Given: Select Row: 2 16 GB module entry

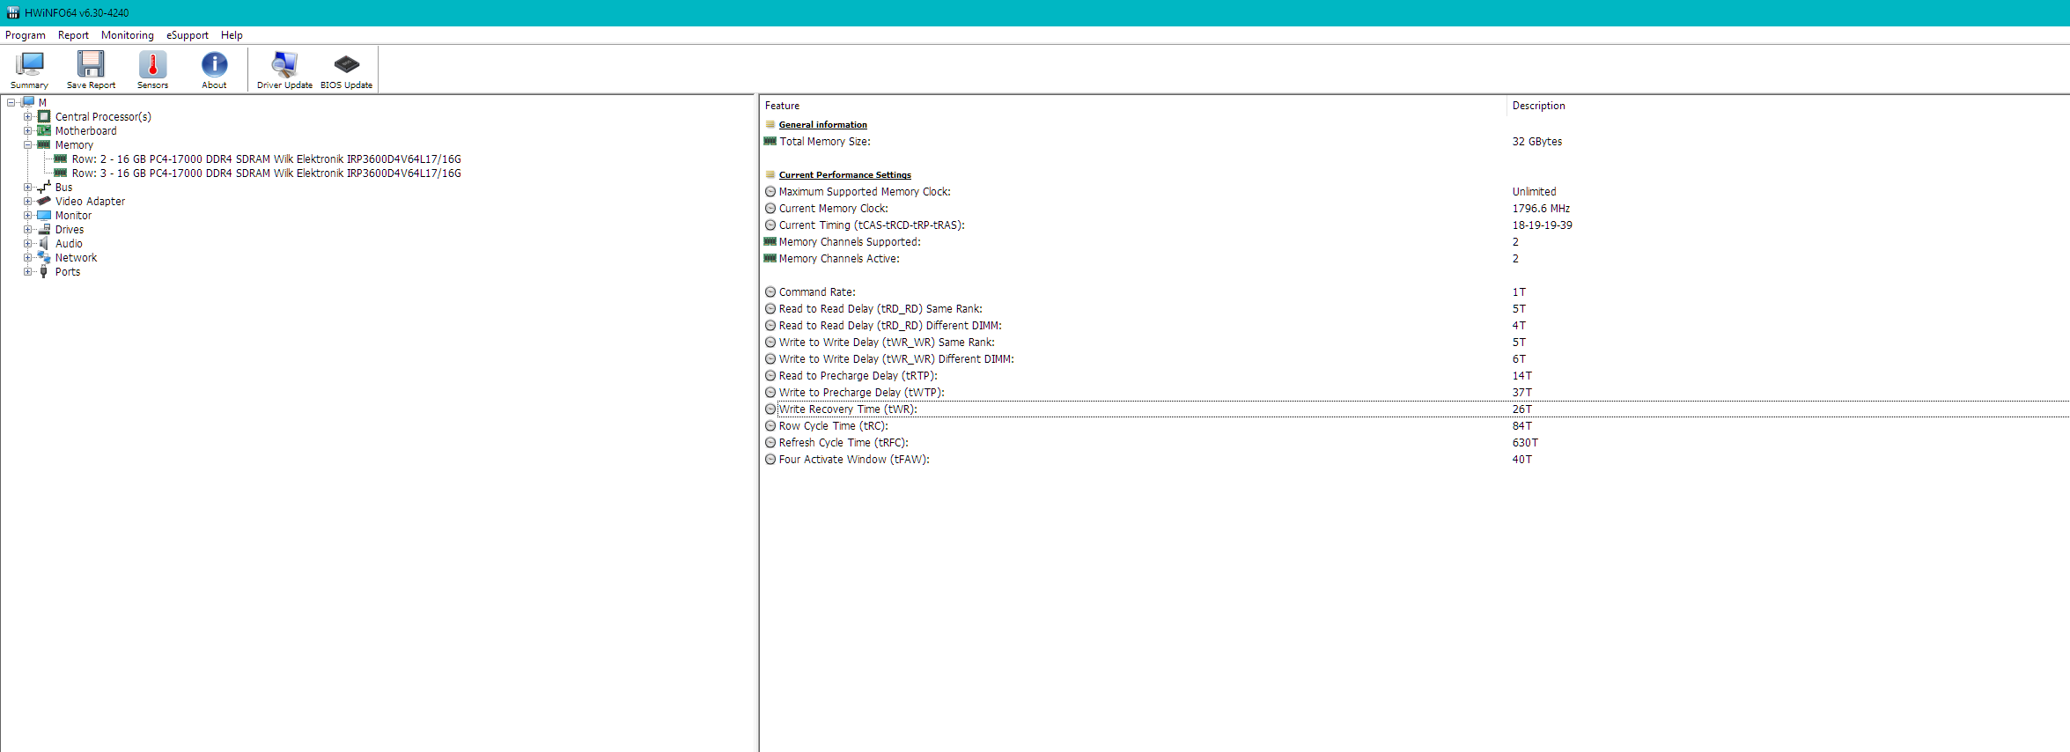Looking at the screenshot, I should click(x=267, y=159).
